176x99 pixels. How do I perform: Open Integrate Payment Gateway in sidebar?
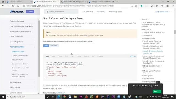(21, 31)
